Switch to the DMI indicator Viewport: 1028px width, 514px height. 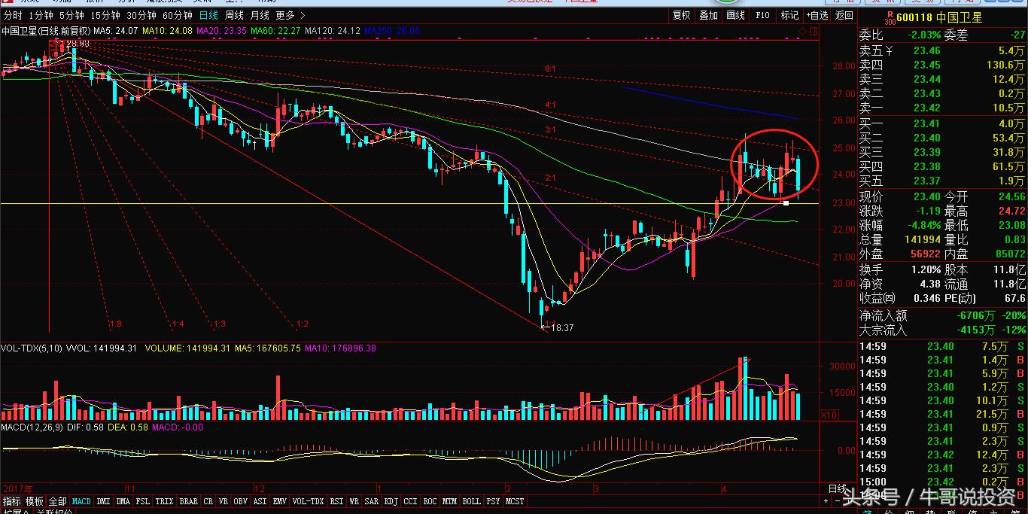[103, 501]
